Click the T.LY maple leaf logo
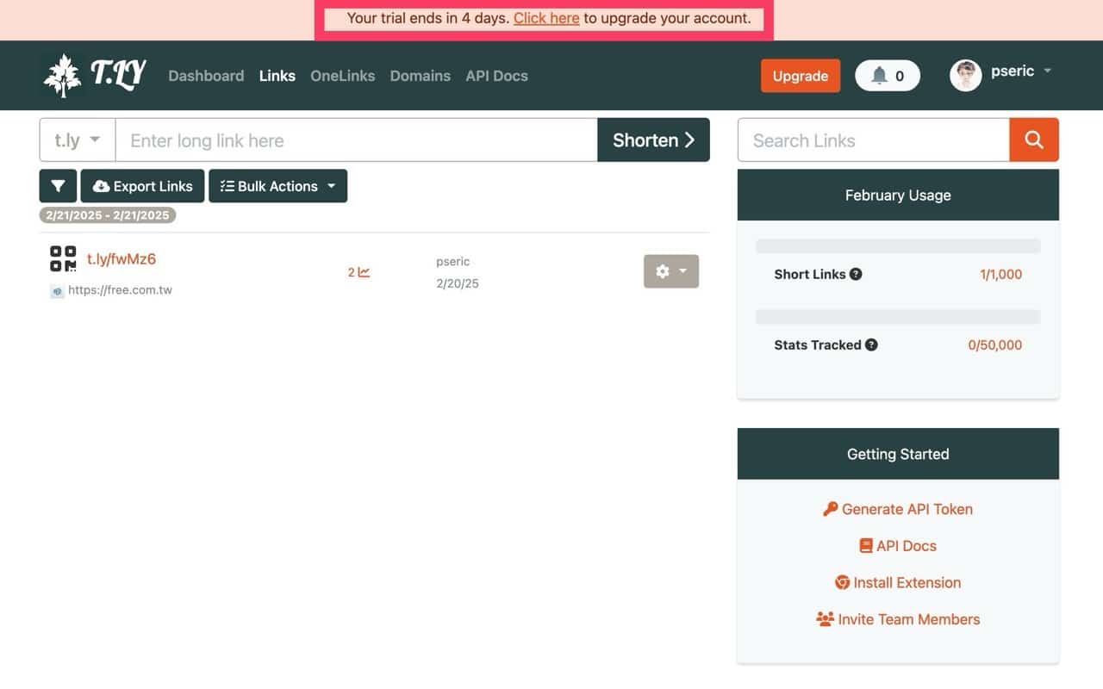 94,75
